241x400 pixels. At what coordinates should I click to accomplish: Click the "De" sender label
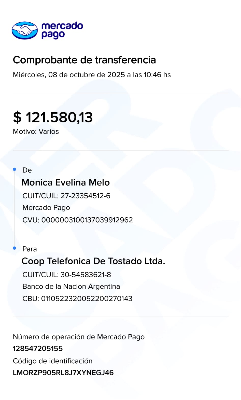(27, 170)
